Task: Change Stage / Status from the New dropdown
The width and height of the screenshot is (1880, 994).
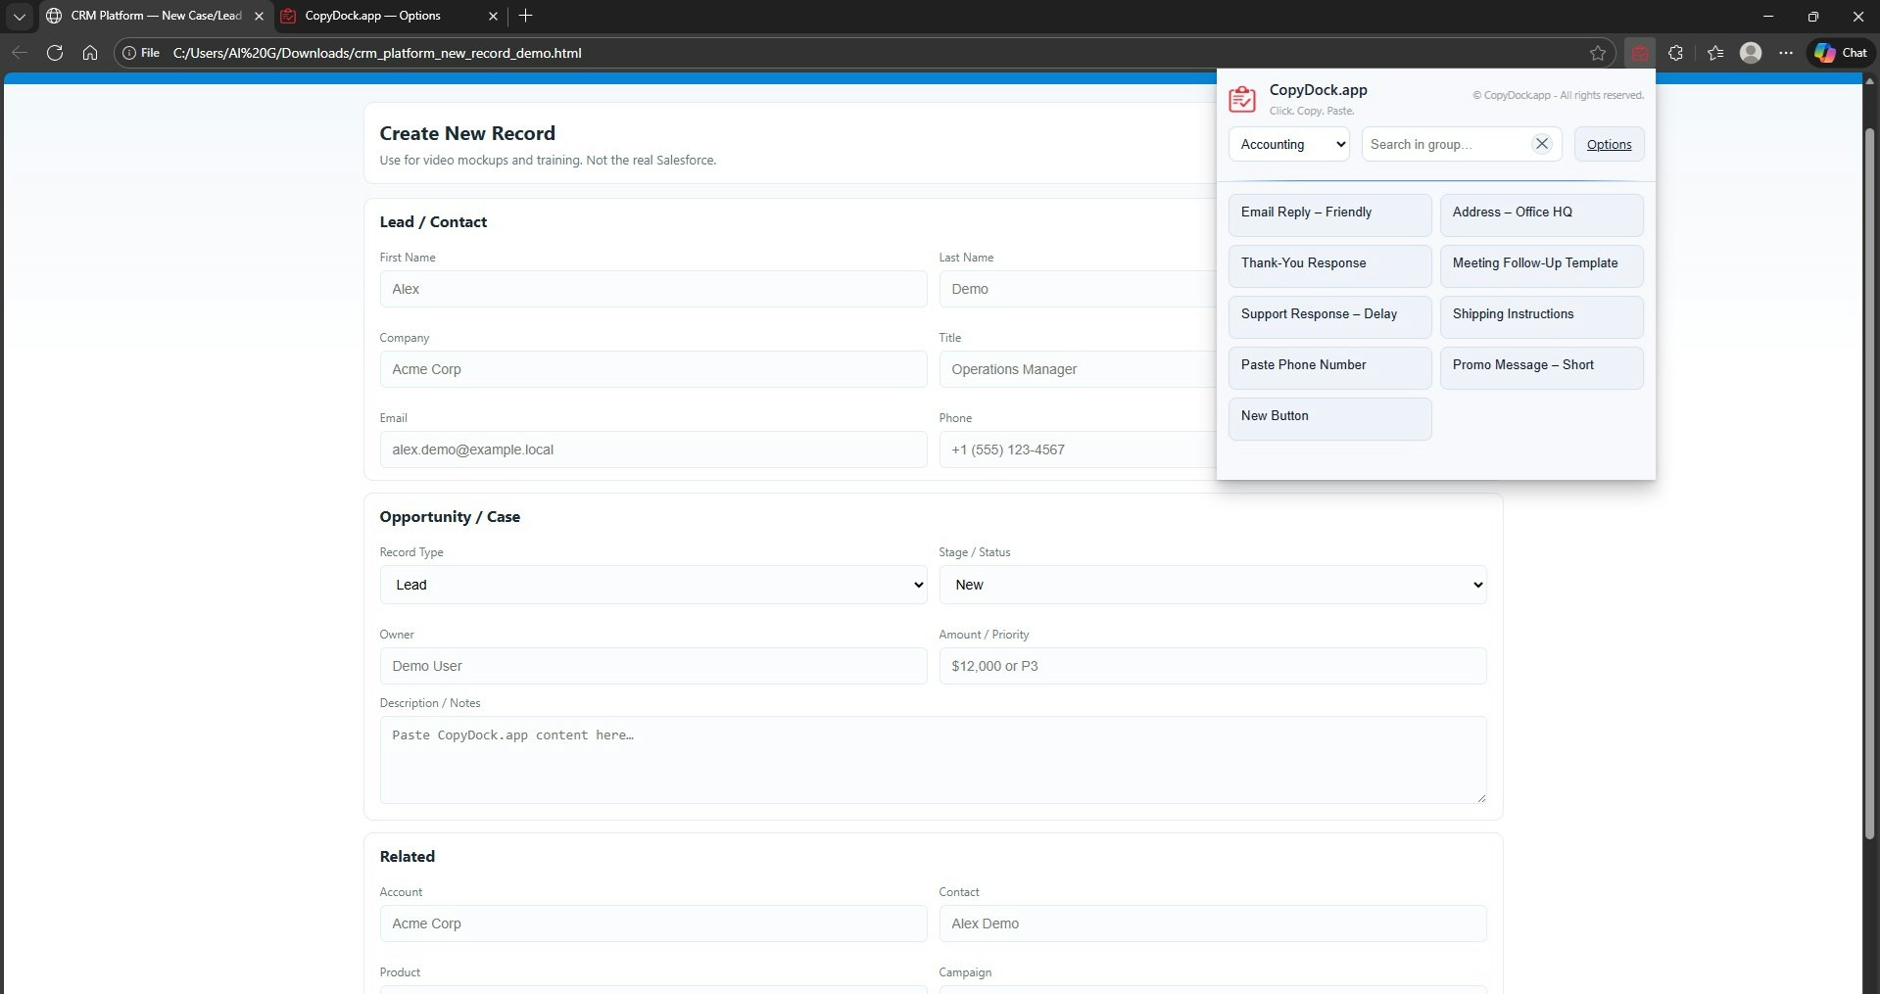Action: [1212, 584]
